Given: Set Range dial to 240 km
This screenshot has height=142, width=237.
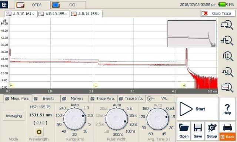Looking at the screenshot, I should (63, 108).
